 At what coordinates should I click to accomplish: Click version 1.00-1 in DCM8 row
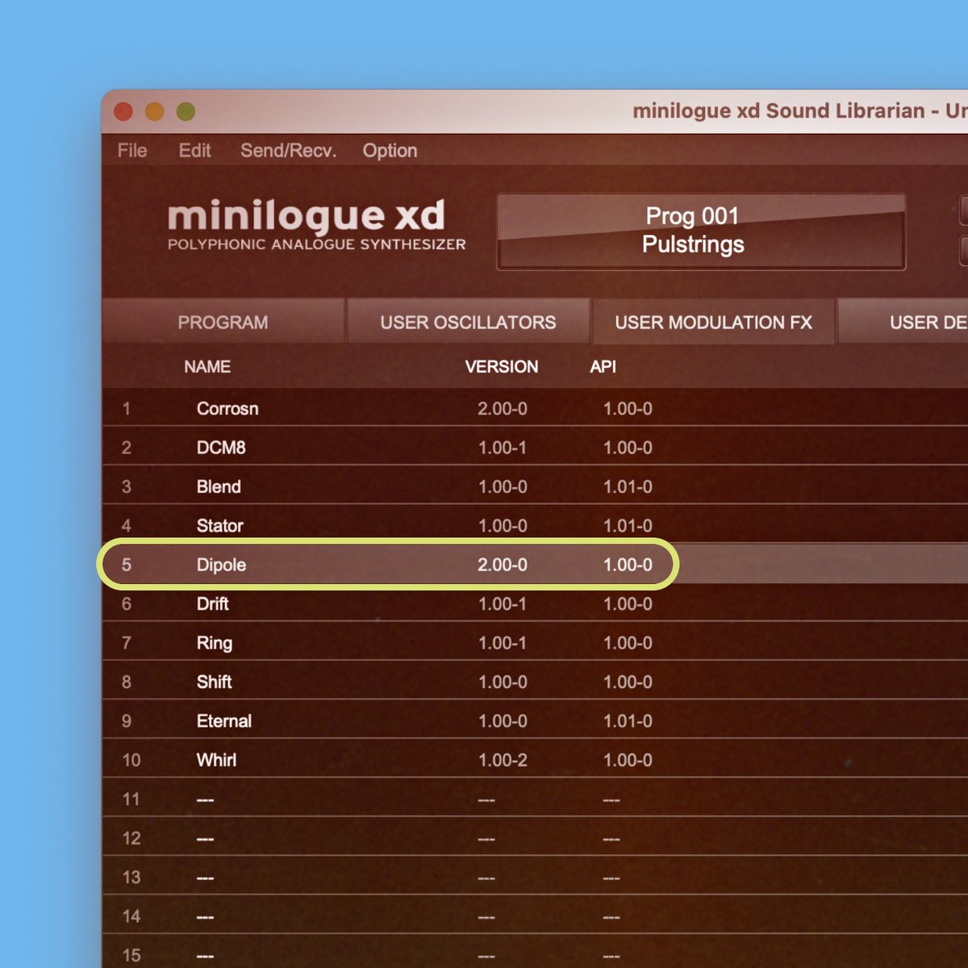503,447
